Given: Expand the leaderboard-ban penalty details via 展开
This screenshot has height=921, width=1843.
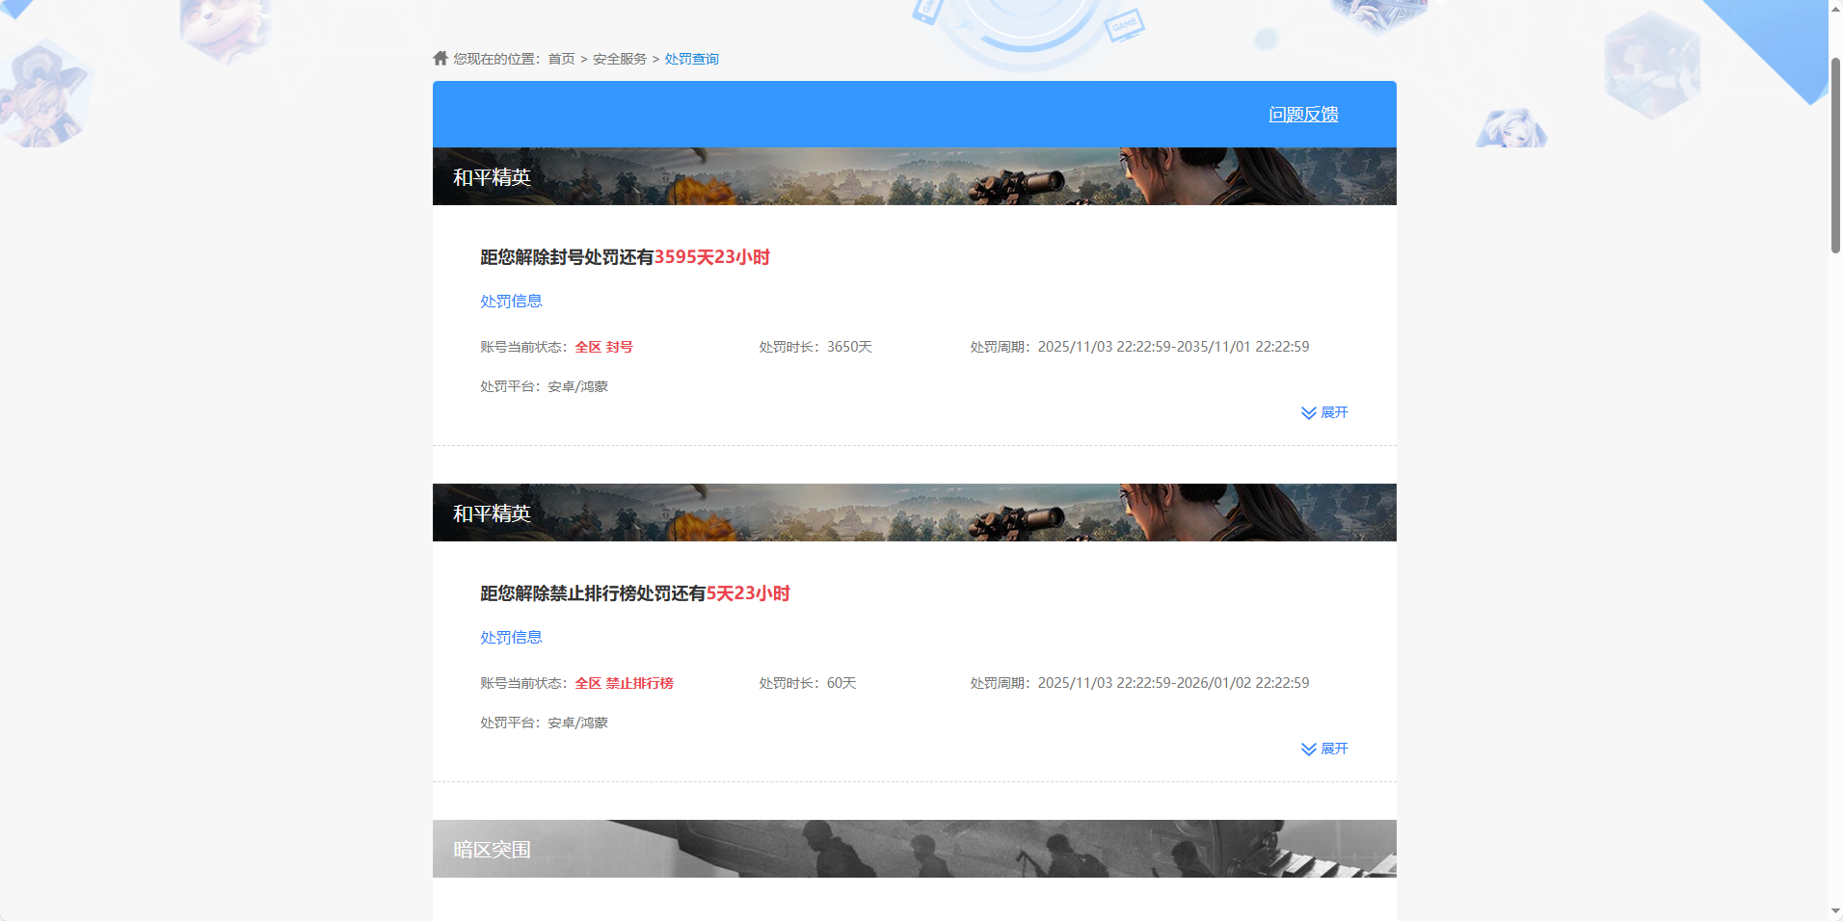Looking at the screenshot, I should pyautogui.click(x=1334, y=749).
